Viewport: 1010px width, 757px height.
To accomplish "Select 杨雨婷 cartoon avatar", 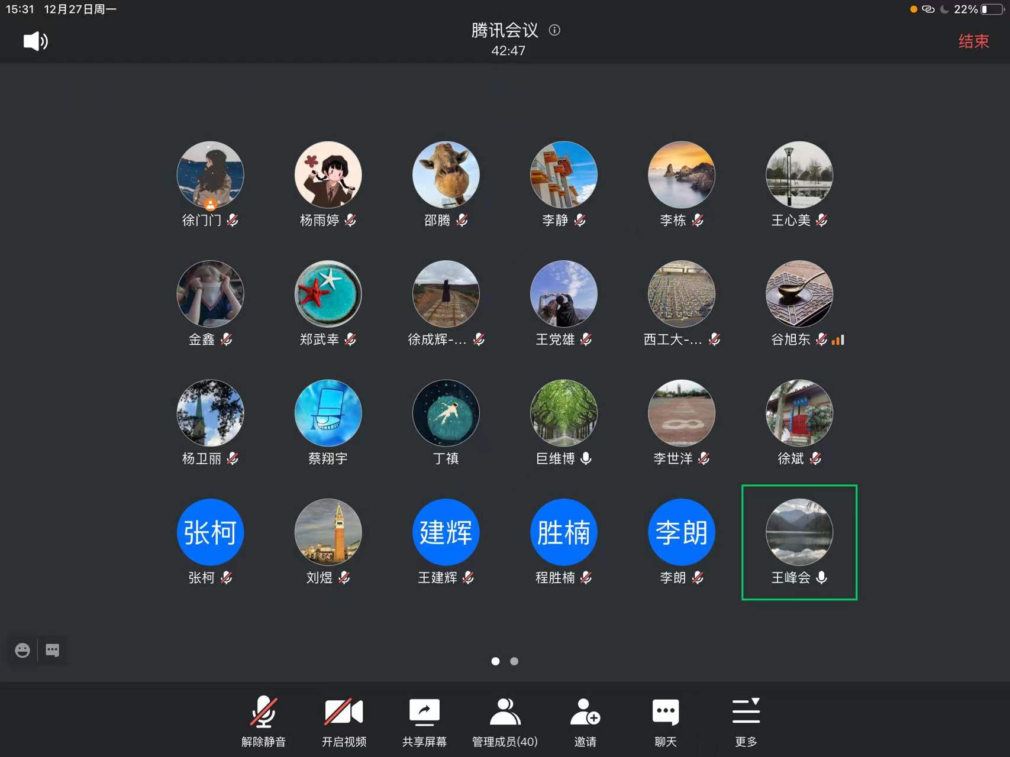I will (x=328, y=174).
